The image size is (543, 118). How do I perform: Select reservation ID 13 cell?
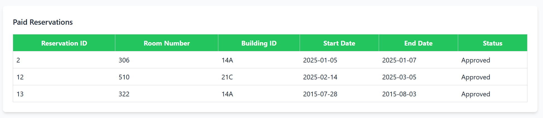pyautogui.click(x=20, y=94)
